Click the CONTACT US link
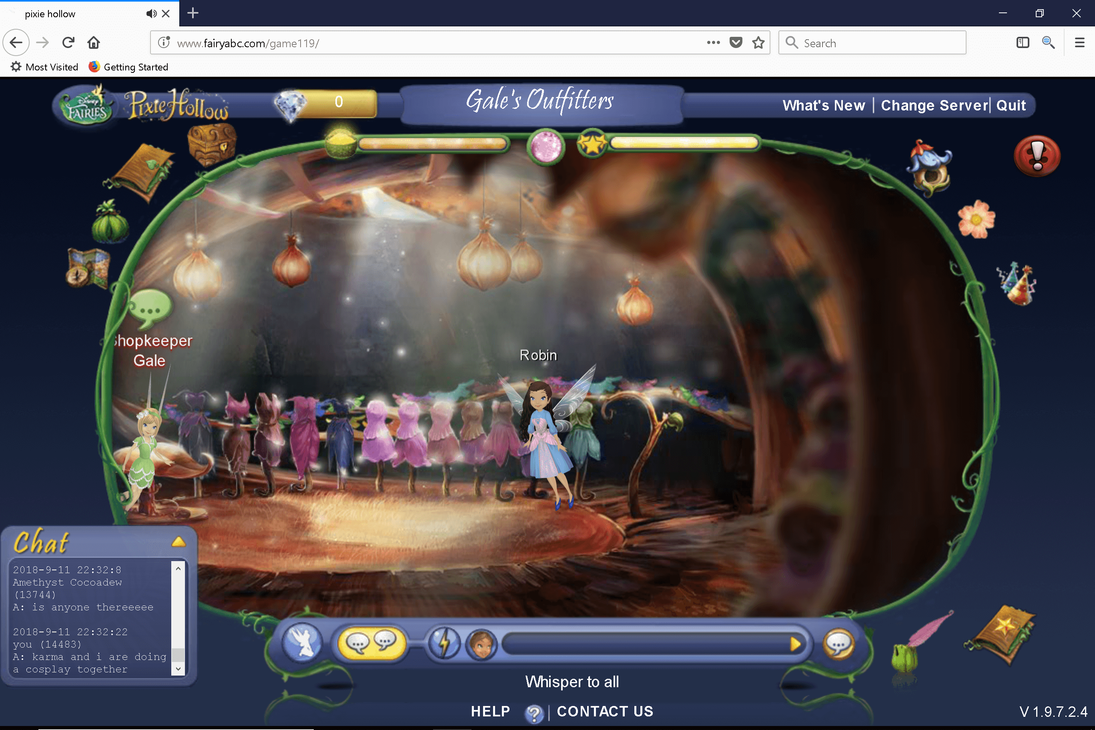 click(605, 711)
